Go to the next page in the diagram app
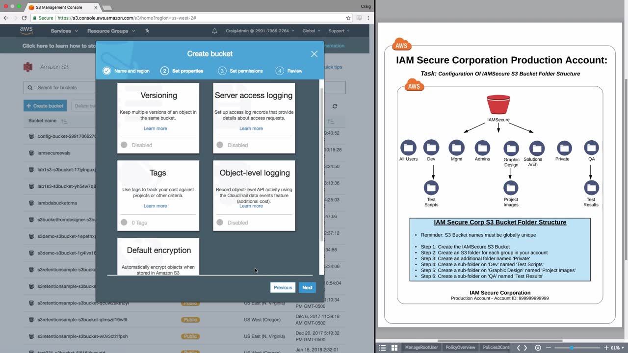The height and width of the screenshot is (353, 628). click(x=525, y=348)
